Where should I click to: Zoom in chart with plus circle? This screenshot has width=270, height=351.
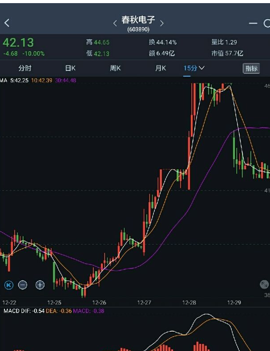coord(40,285)
